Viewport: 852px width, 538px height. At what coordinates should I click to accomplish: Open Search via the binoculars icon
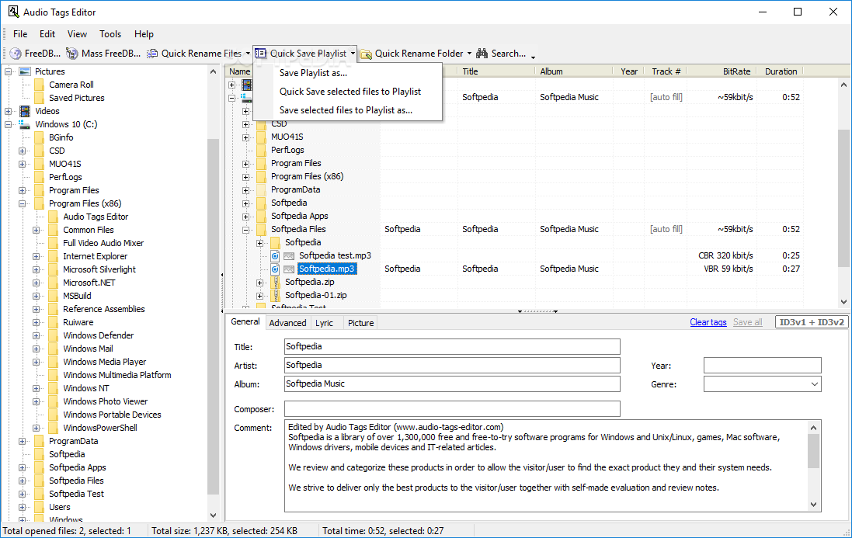482,54
